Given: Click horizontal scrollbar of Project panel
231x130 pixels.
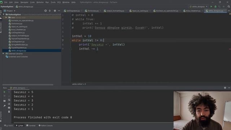Looking at the screenshot, I should pos(28,85).
